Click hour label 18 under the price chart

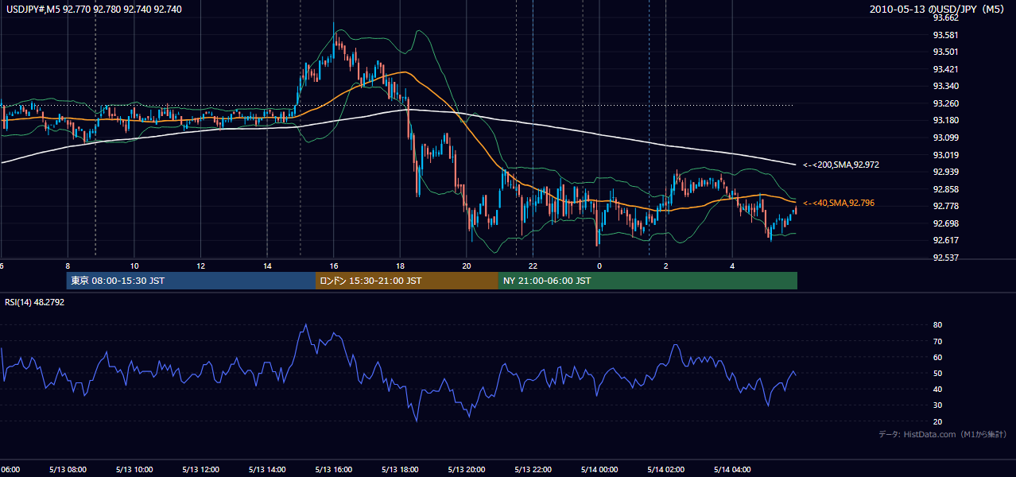click(400, 266)
